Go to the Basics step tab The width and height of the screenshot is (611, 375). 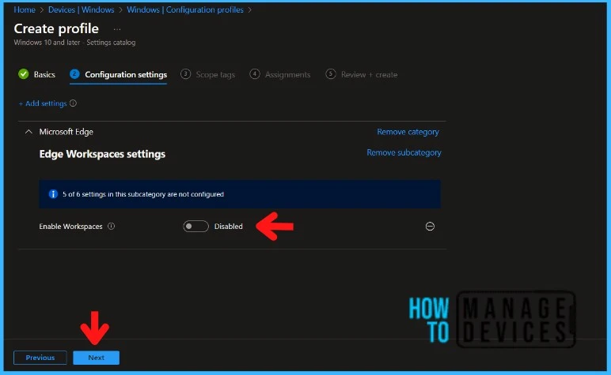click(x=37, y=74)
